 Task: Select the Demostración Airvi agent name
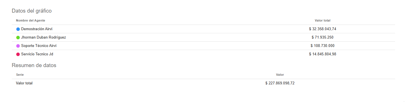click(37, 29)
